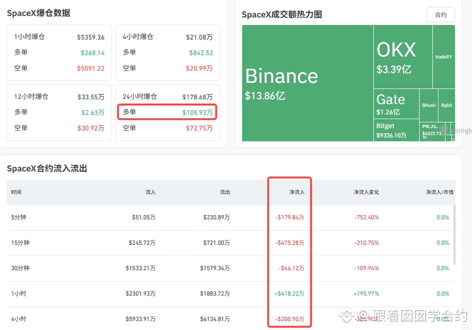
Task: Click the Bitunix heatmap block
Action: [x=429, y=105]
